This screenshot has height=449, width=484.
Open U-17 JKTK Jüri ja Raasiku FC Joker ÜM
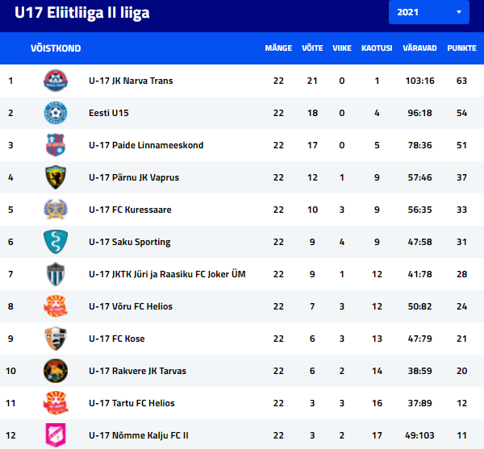click(167, 274)
